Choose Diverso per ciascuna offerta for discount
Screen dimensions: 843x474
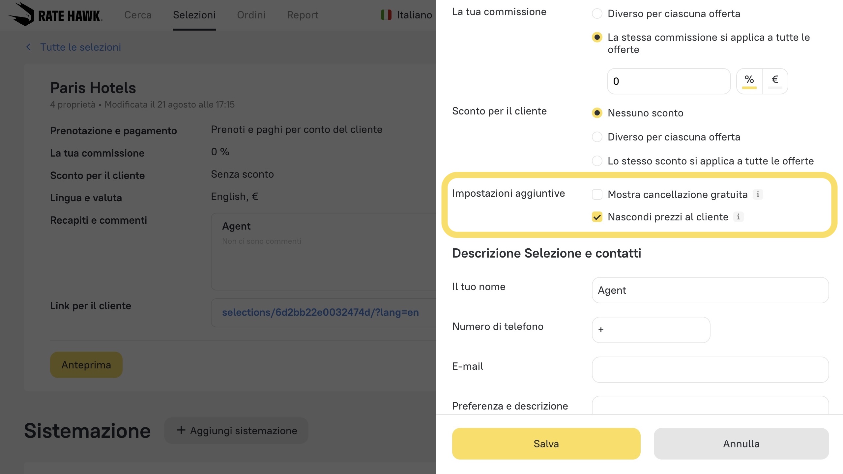597,137
